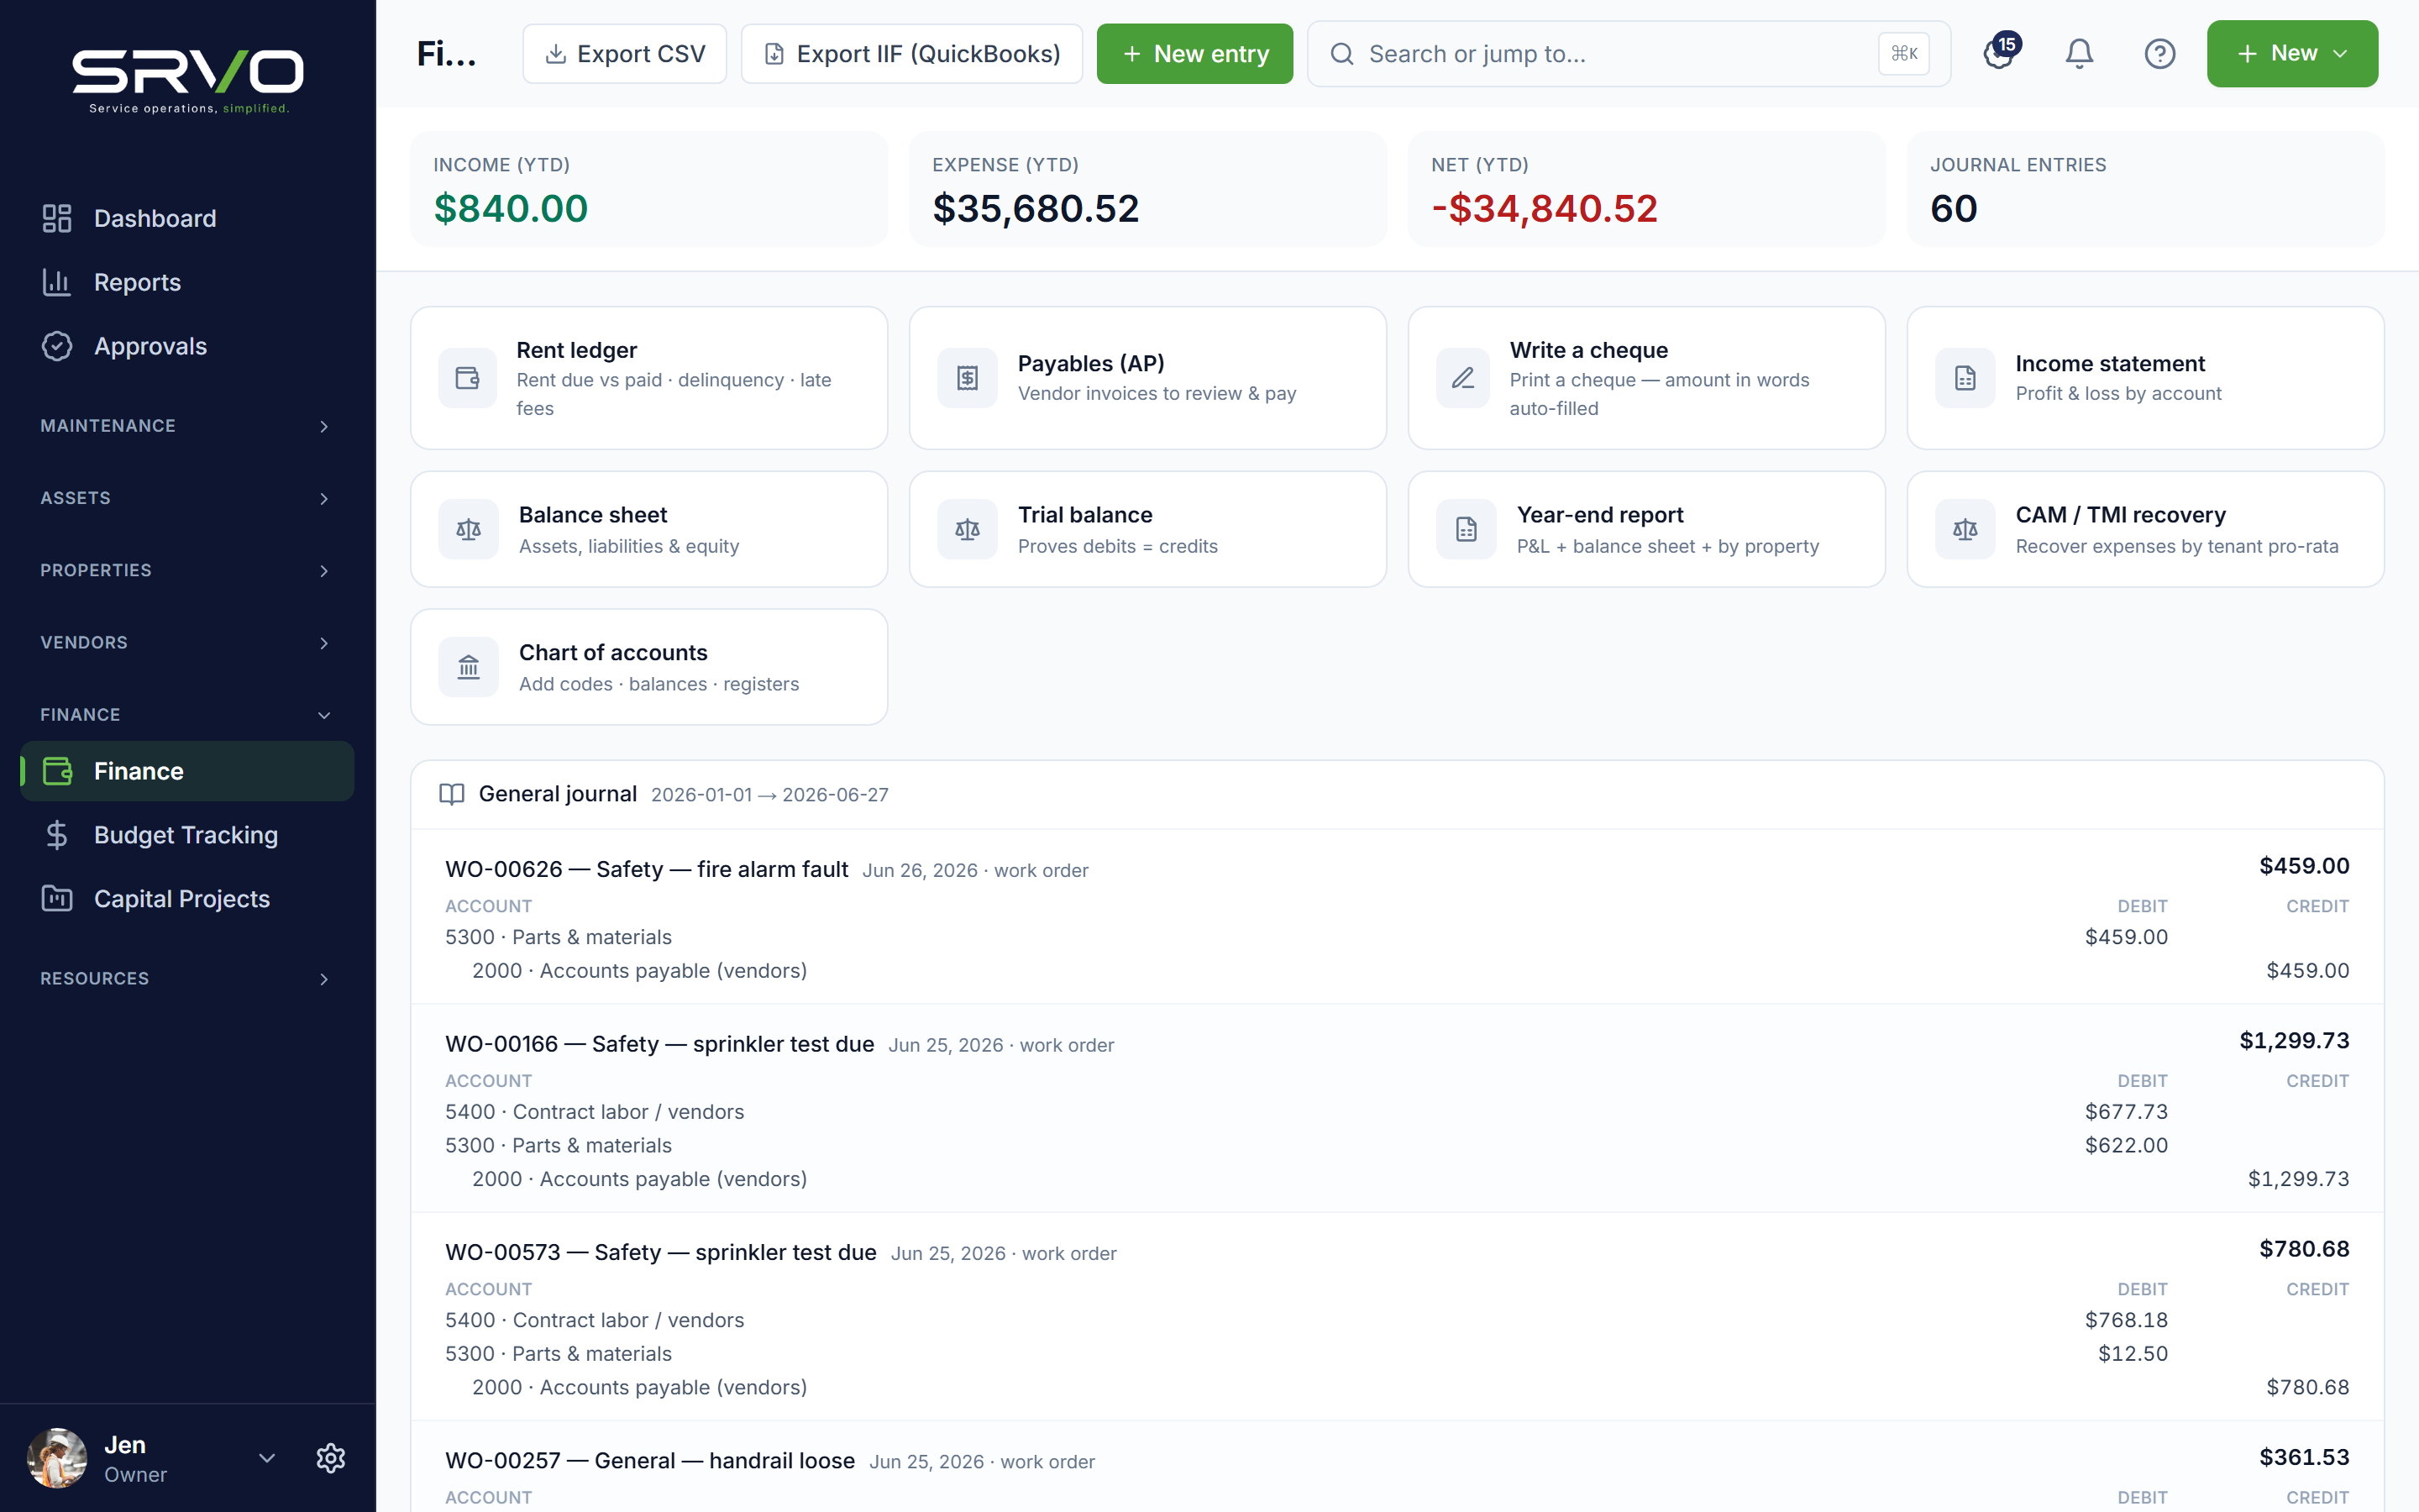The width and height of the screenshot is (2419, 1512).
Task: Click the Finance wallet icon in sidebar
Action: (x=57, y=771)
